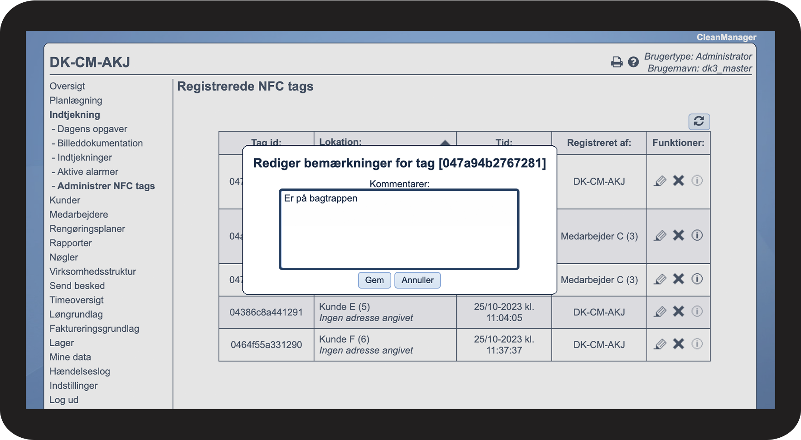This screenshot has width=801, height=440.
Task: Cancel editing with Annuller button
Action: 417,280
